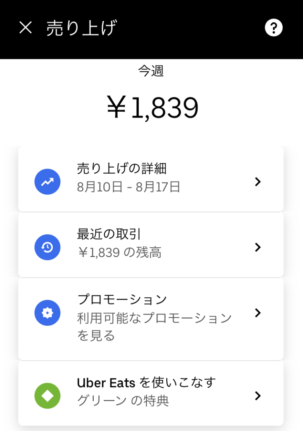Click the 8月10日 - 8月17日 date range
303x431 pixels.
(129, 187)
